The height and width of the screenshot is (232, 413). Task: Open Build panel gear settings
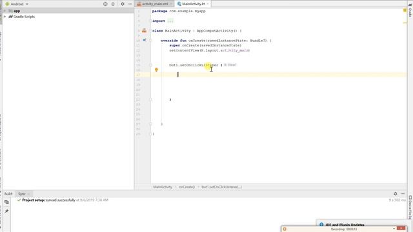pos(396,193)
